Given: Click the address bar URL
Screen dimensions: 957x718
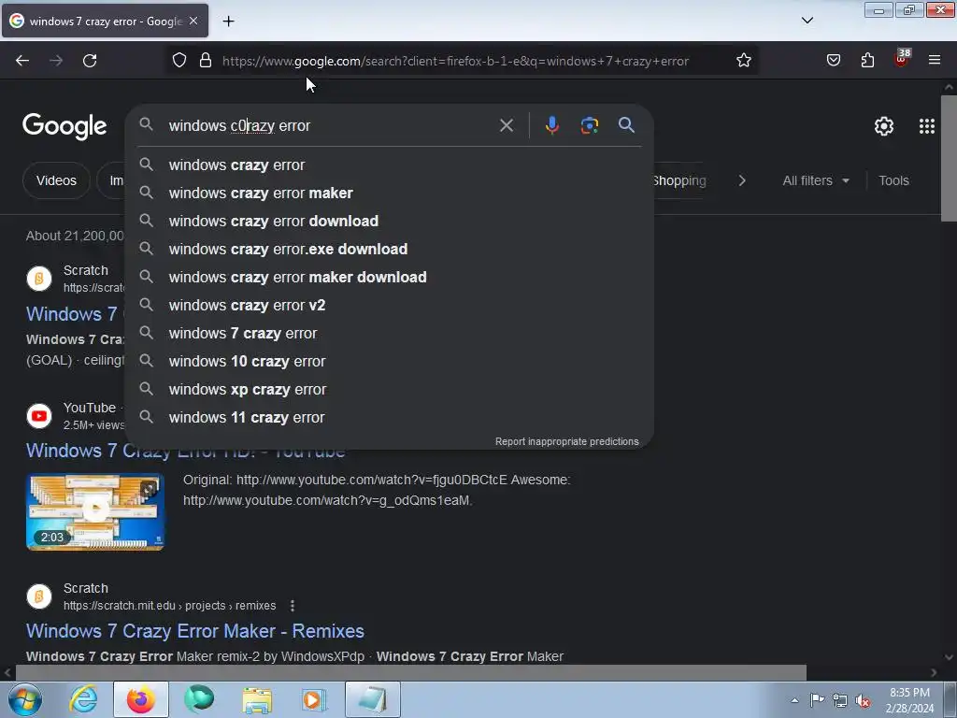Looking at the screenshot, I should pos(455,61).
